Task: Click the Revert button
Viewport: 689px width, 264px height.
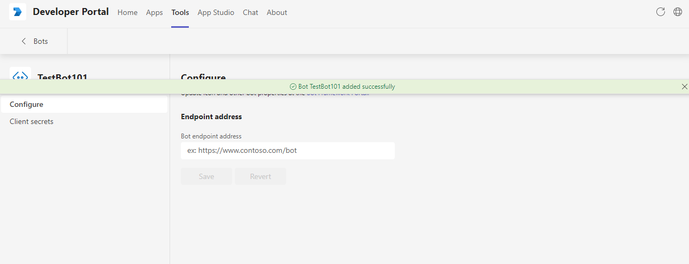Action: click(261, 176)
